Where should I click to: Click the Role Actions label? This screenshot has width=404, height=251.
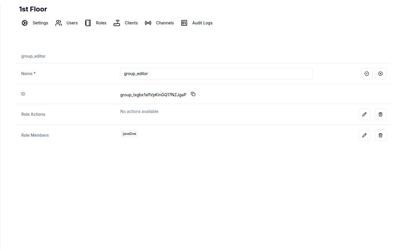click(33, 114)
